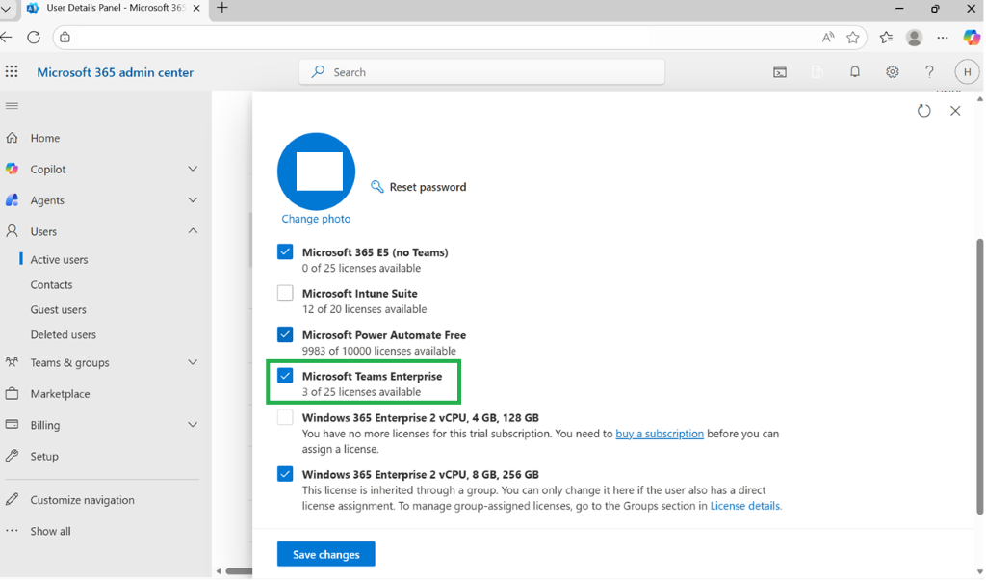This screenshot has height=581, width=986.
Task: Toggle Windows 365 8 GB, 256 GB checkbox
Action: pos(285,474)
